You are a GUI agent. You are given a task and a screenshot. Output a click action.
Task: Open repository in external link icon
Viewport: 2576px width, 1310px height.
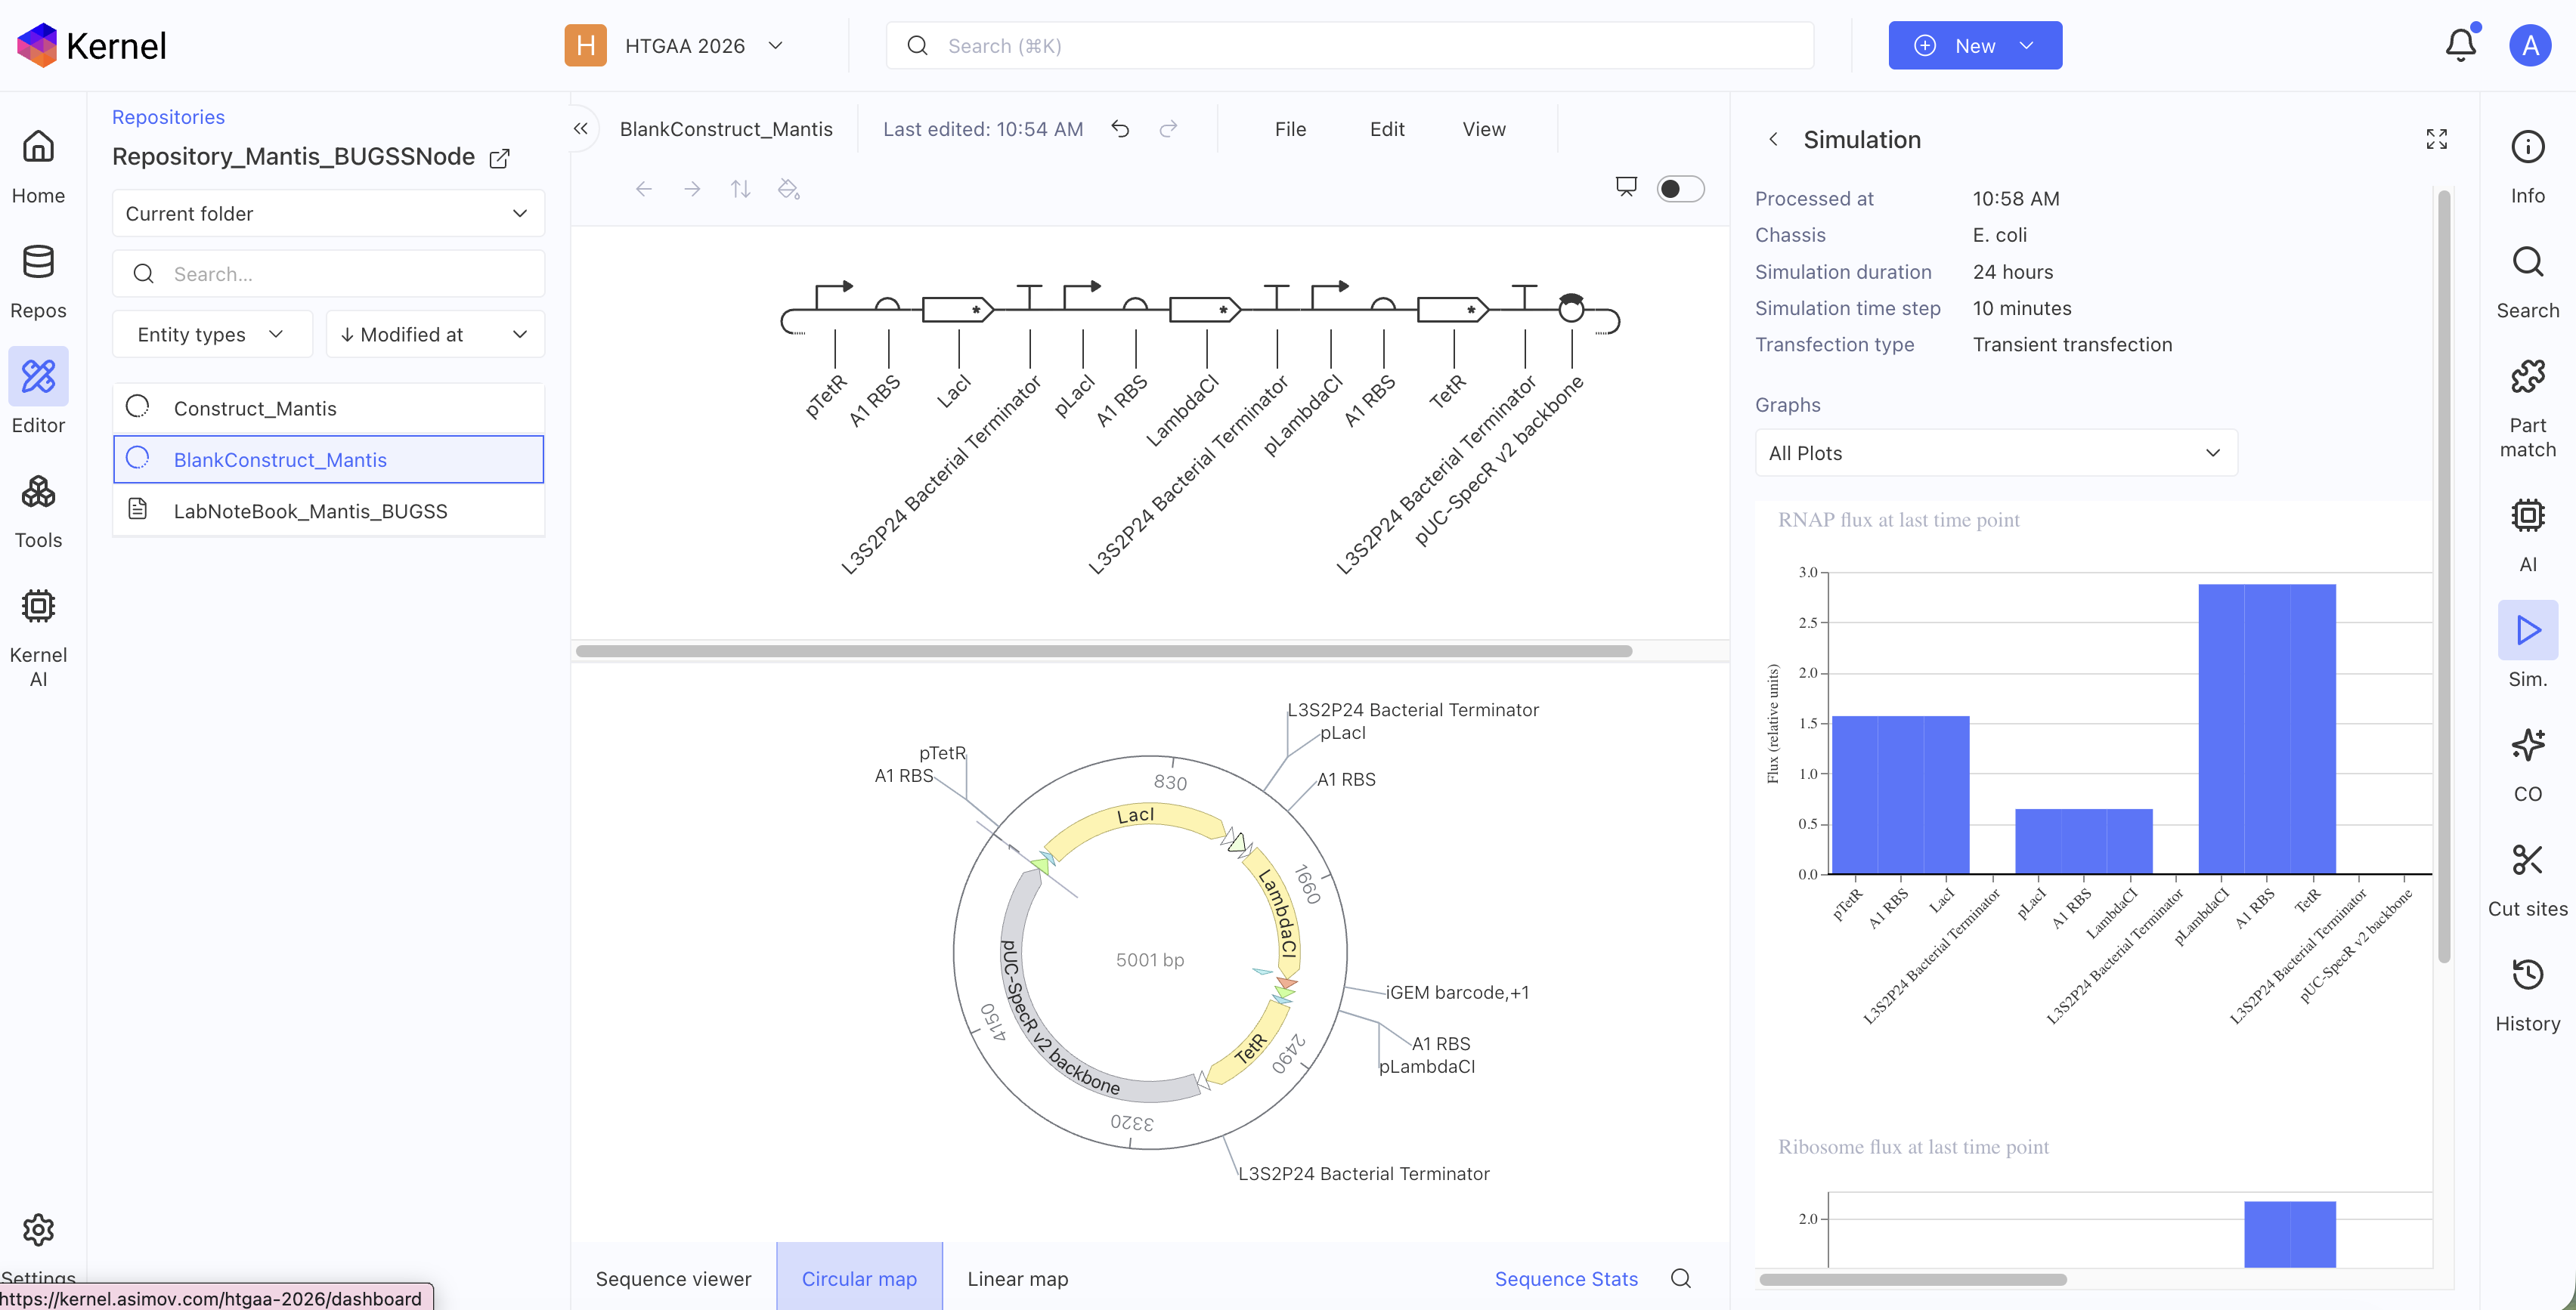[500, 158]
